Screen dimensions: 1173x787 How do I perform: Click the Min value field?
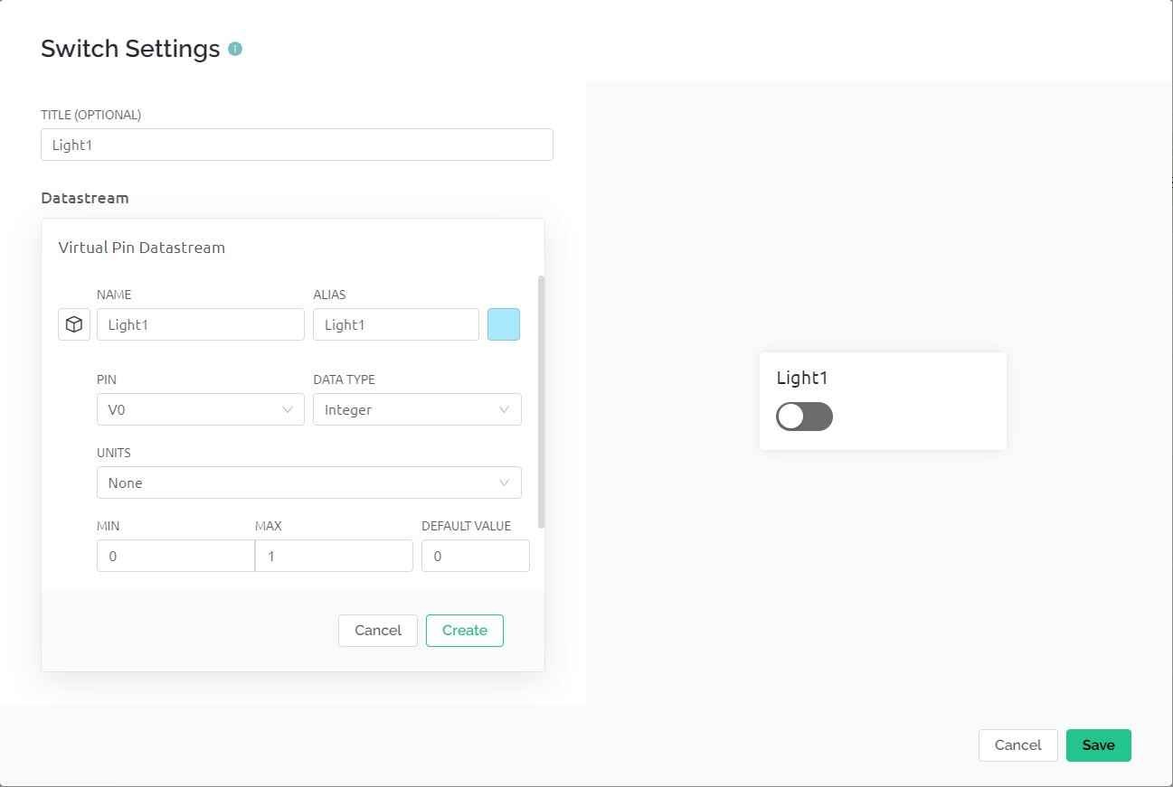(x=175, y=556)
